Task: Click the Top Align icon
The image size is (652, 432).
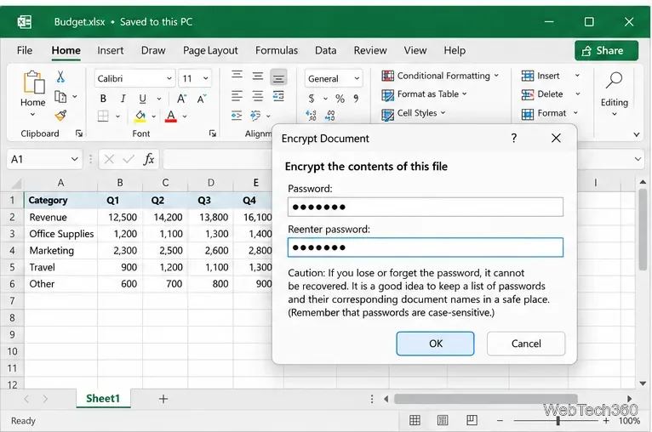Action: 237,76
